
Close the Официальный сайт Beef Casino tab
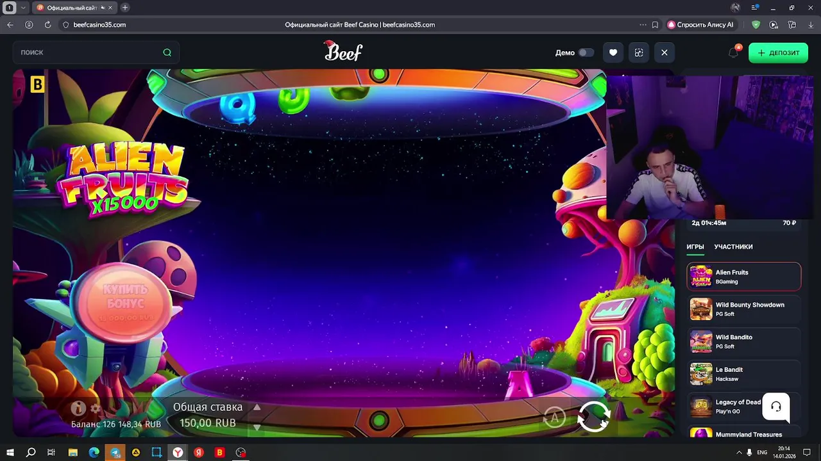pos(110,8)
